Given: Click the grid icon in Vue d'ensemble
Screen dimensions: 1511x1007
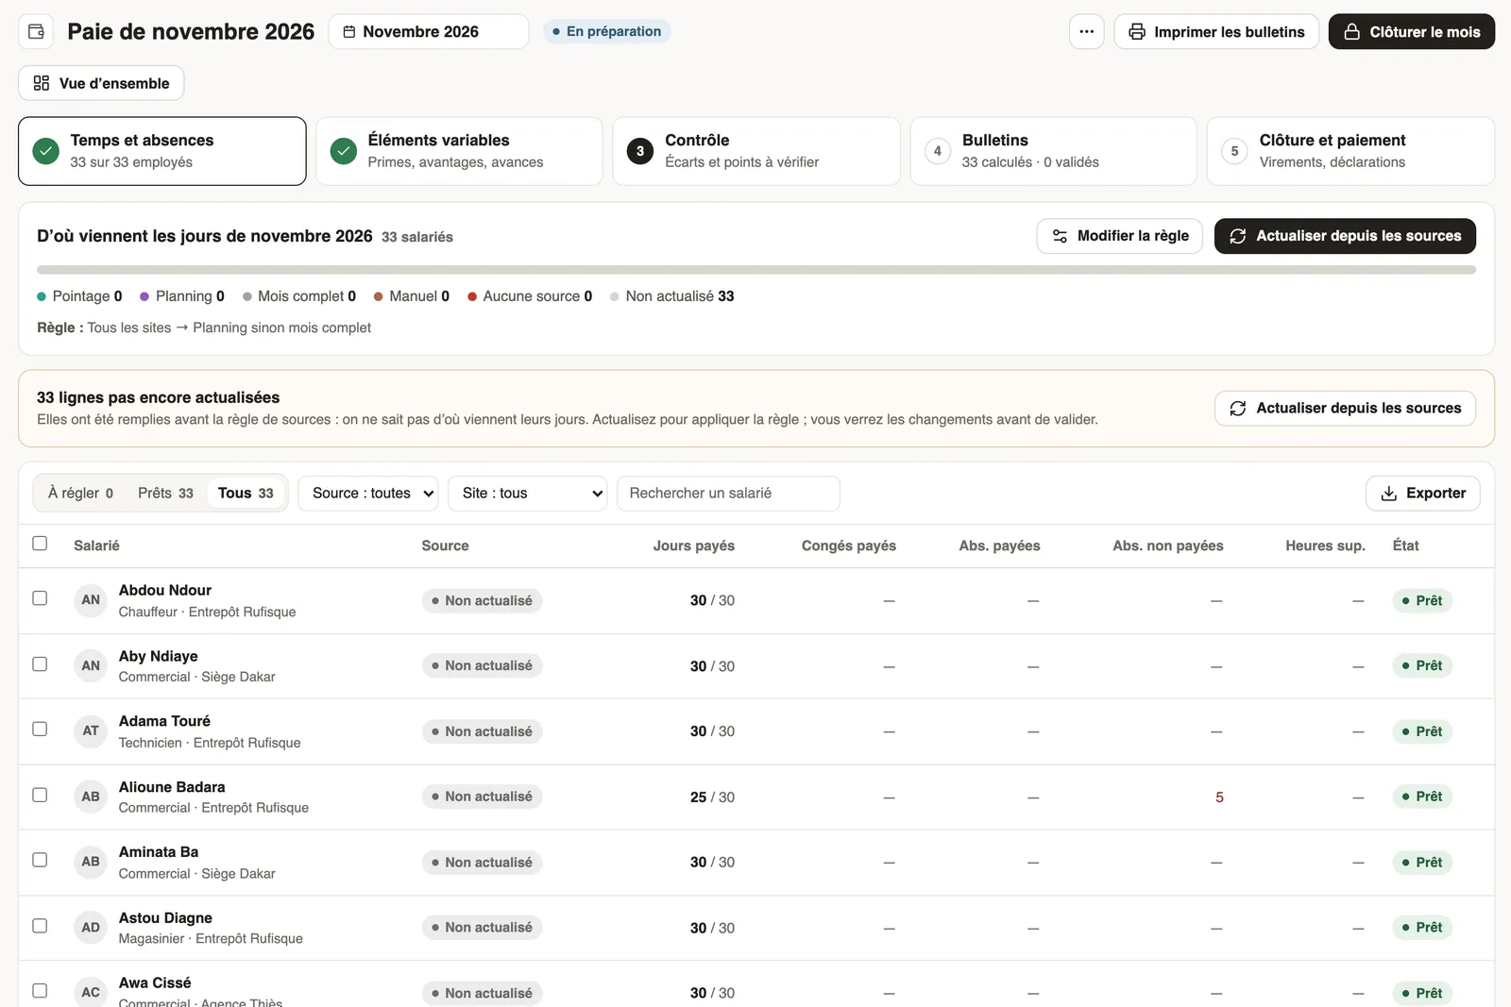Looking at the screenshot, I should (42, 83).
